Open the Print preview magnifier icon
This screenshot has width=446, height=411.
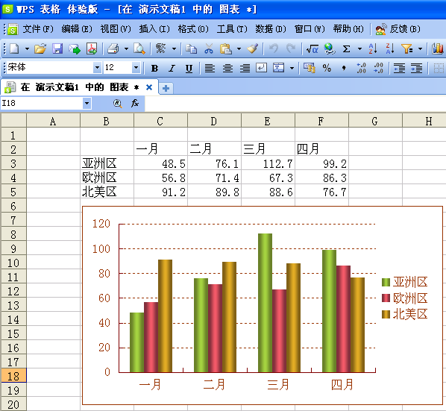pyautogui.click(x=139, y=48)
